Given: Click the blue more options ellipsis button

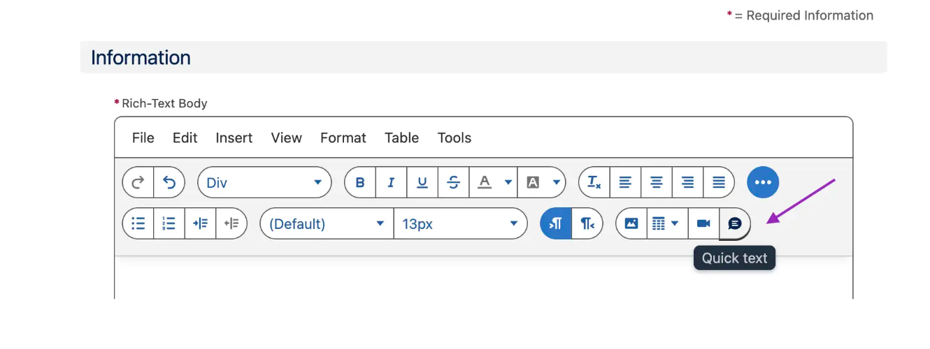Looking at the screenshot, I should [763, 183].
